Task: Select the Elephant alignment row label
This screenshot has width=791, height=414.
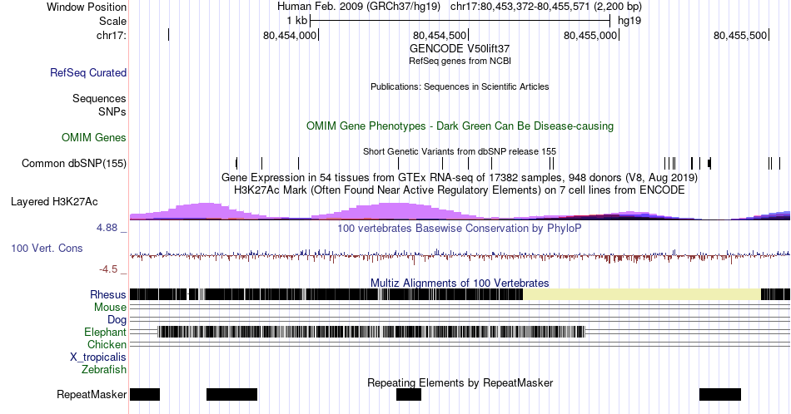Action: coord(105,332)
